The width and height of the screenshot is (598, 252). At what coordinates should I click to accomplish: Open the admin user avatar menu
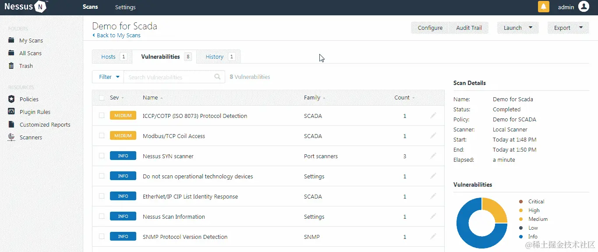click(583, 7)
